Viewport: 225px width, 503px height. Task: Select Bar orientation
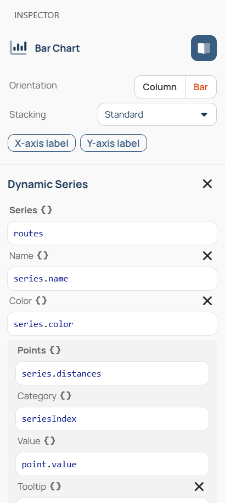pos(201,87)
